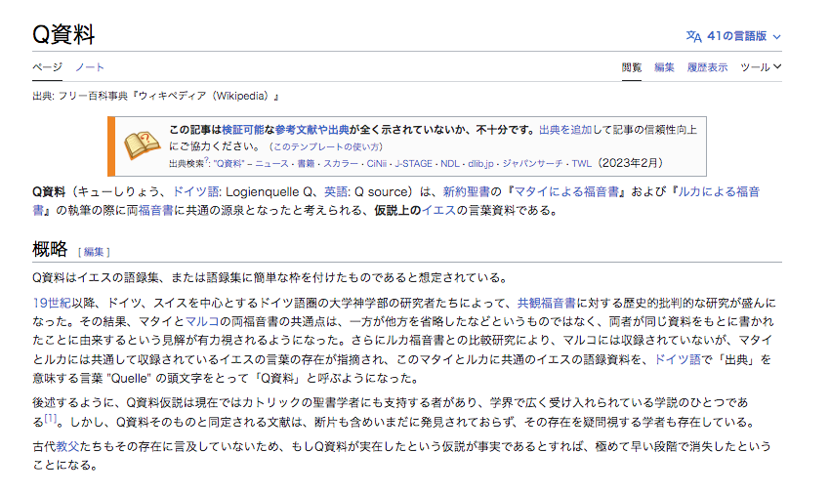Click the 編集 link beside 概略 heading

point(94,252)
